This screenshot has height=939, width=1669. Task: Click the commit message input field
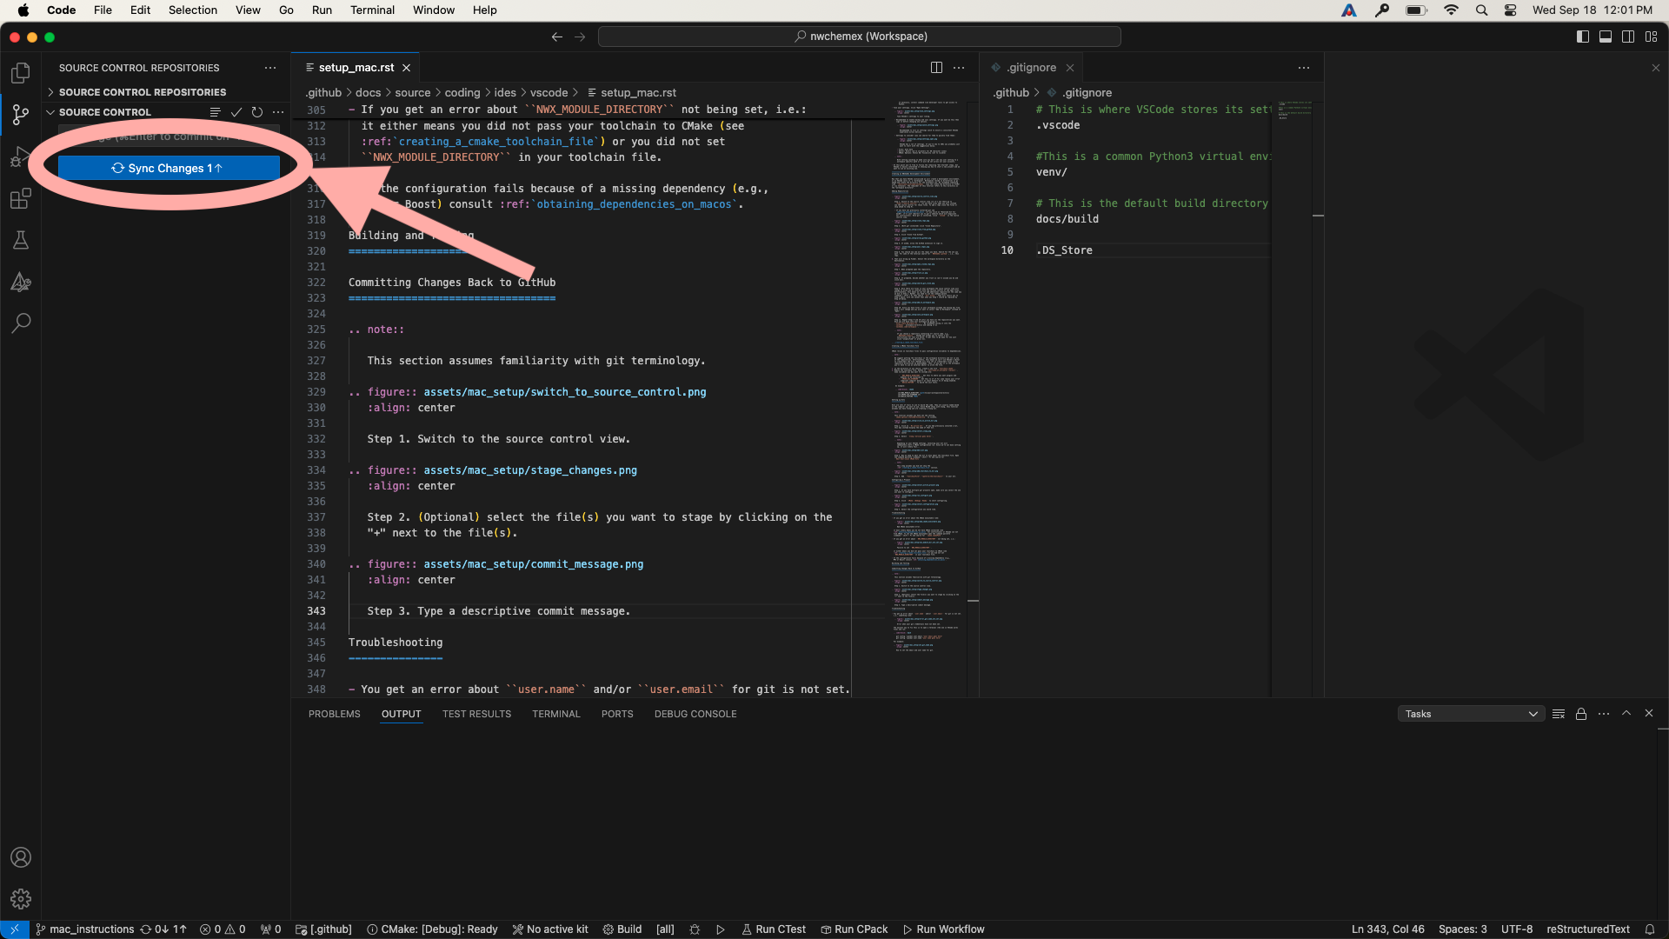(169, 137)
